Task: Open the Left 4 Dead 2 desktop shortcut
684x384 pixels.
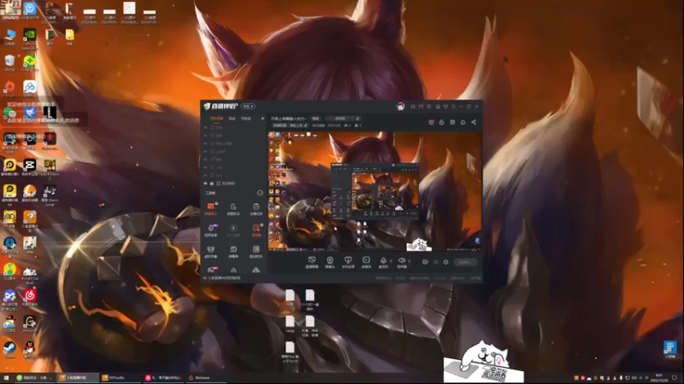Action: click(50, 168)
